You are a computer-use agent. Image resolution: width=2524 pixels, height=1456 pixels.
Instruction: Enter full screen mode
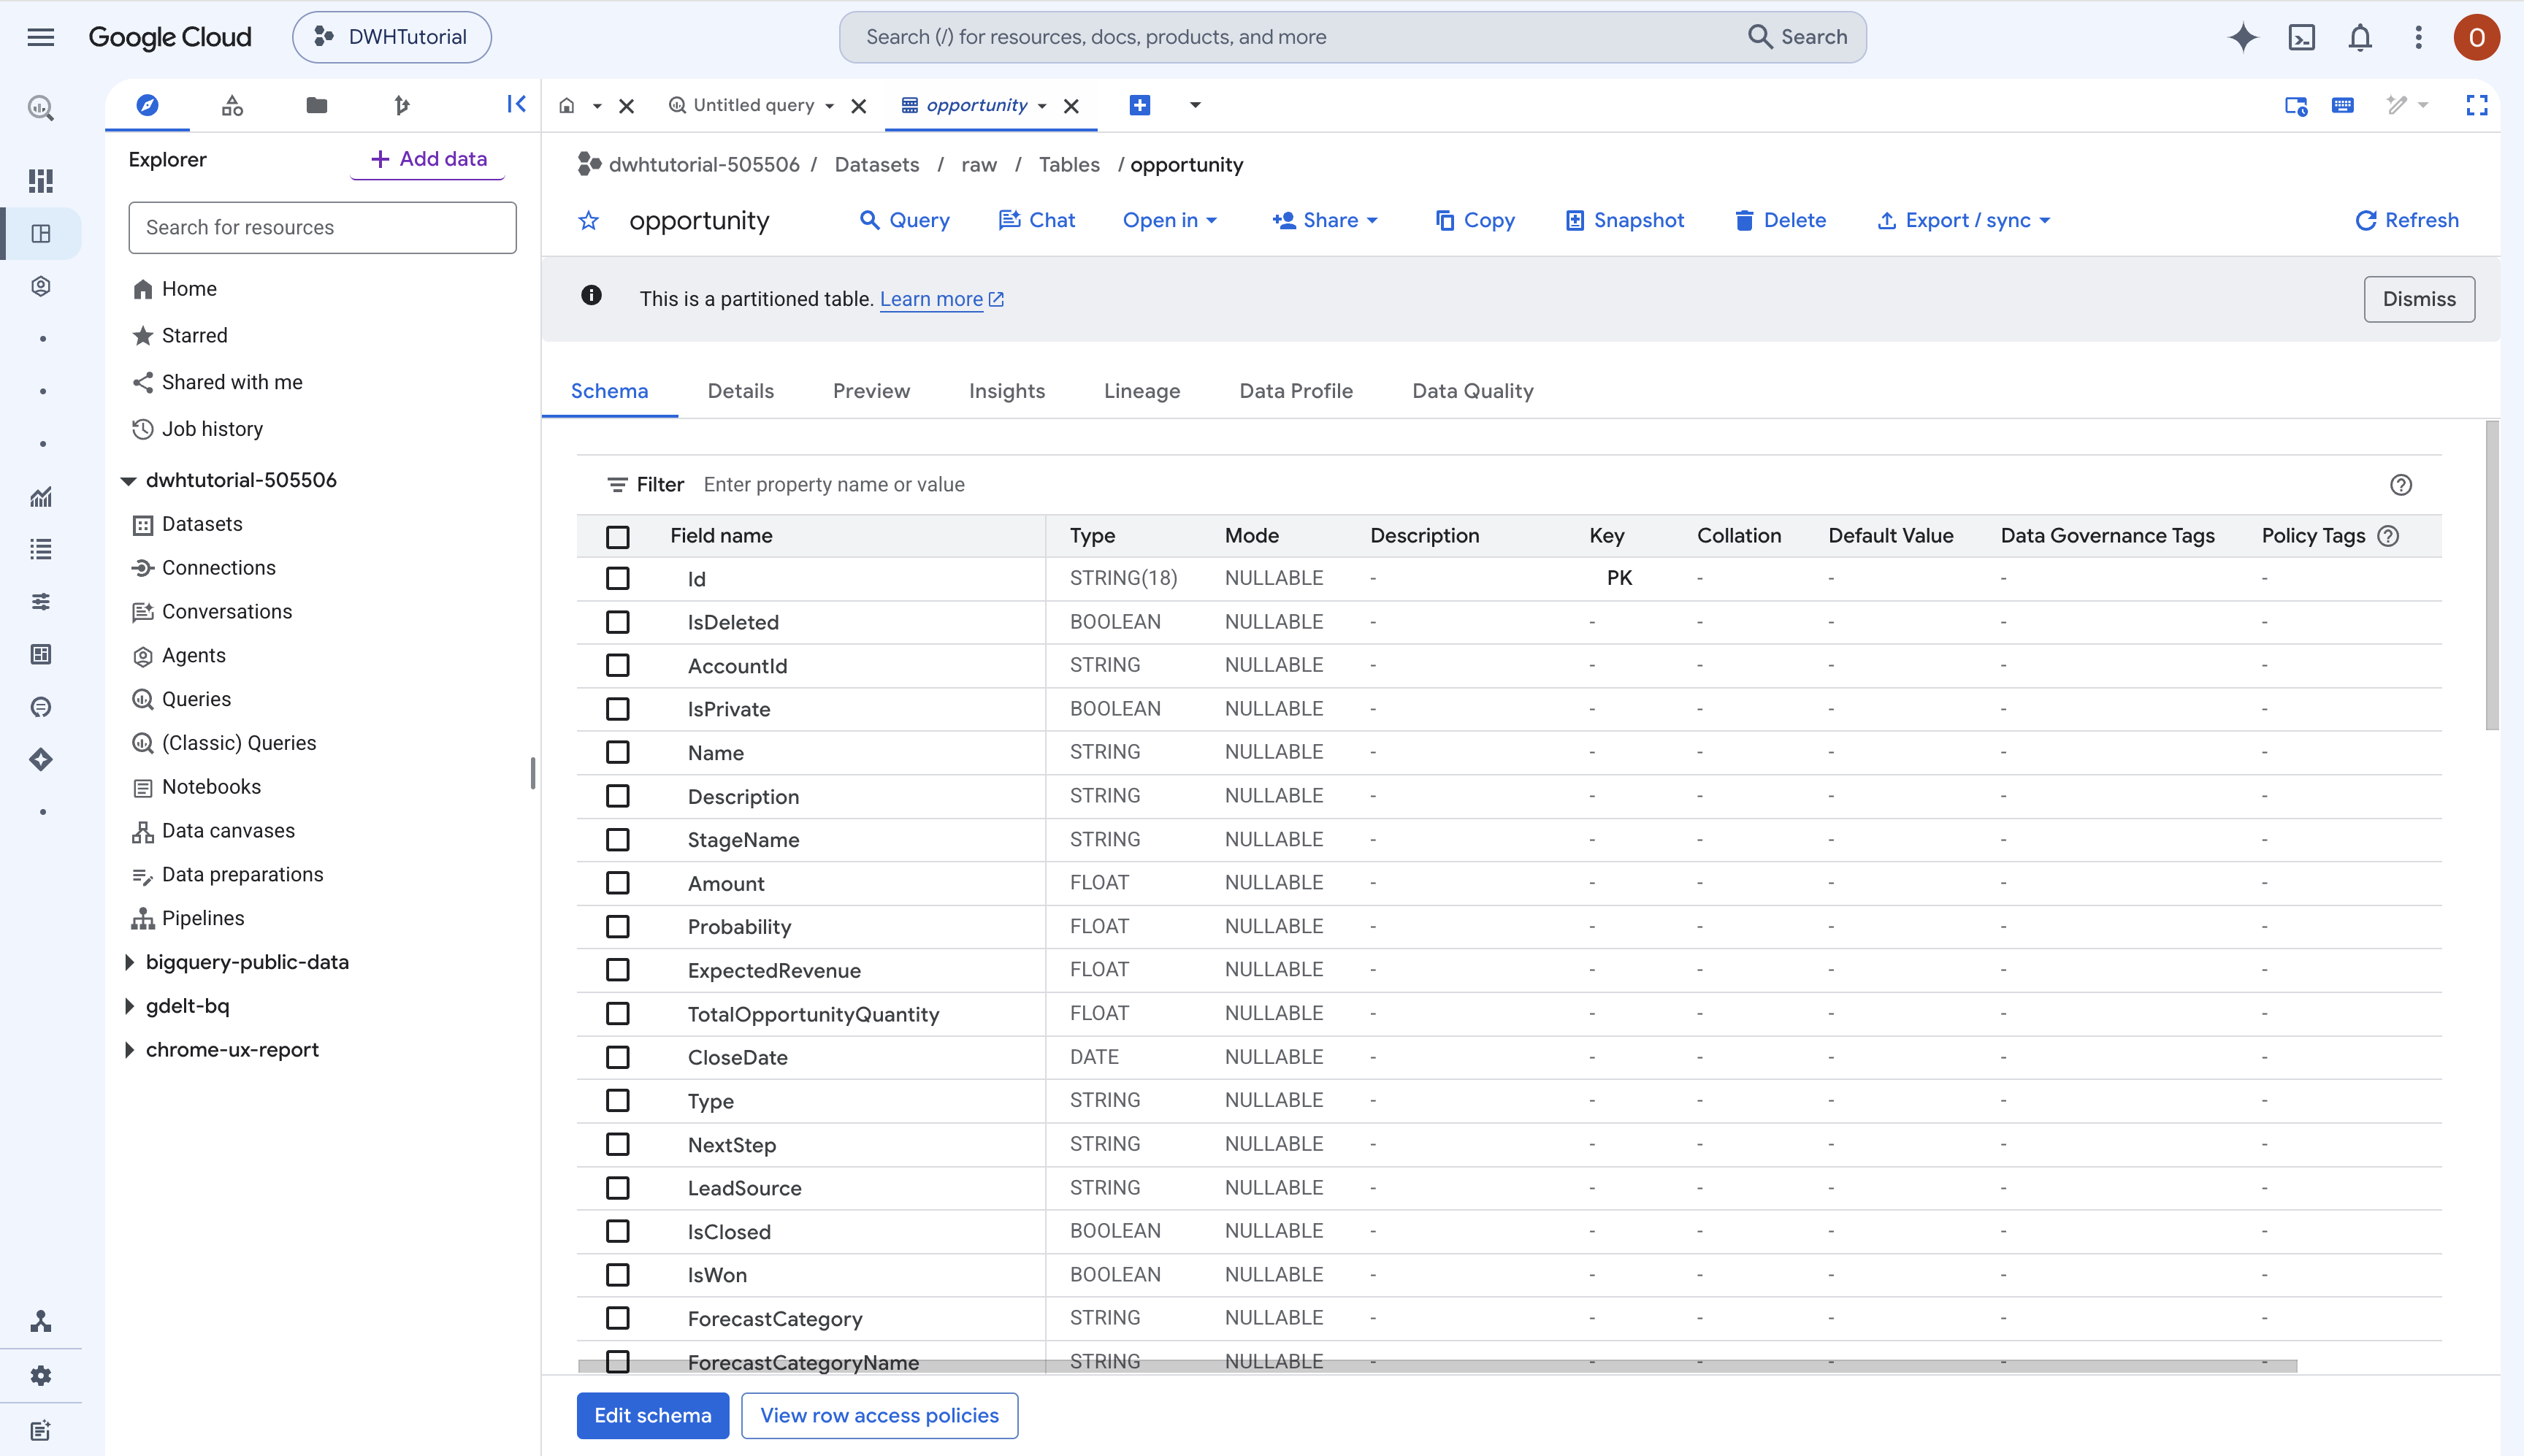point(2477,105)
